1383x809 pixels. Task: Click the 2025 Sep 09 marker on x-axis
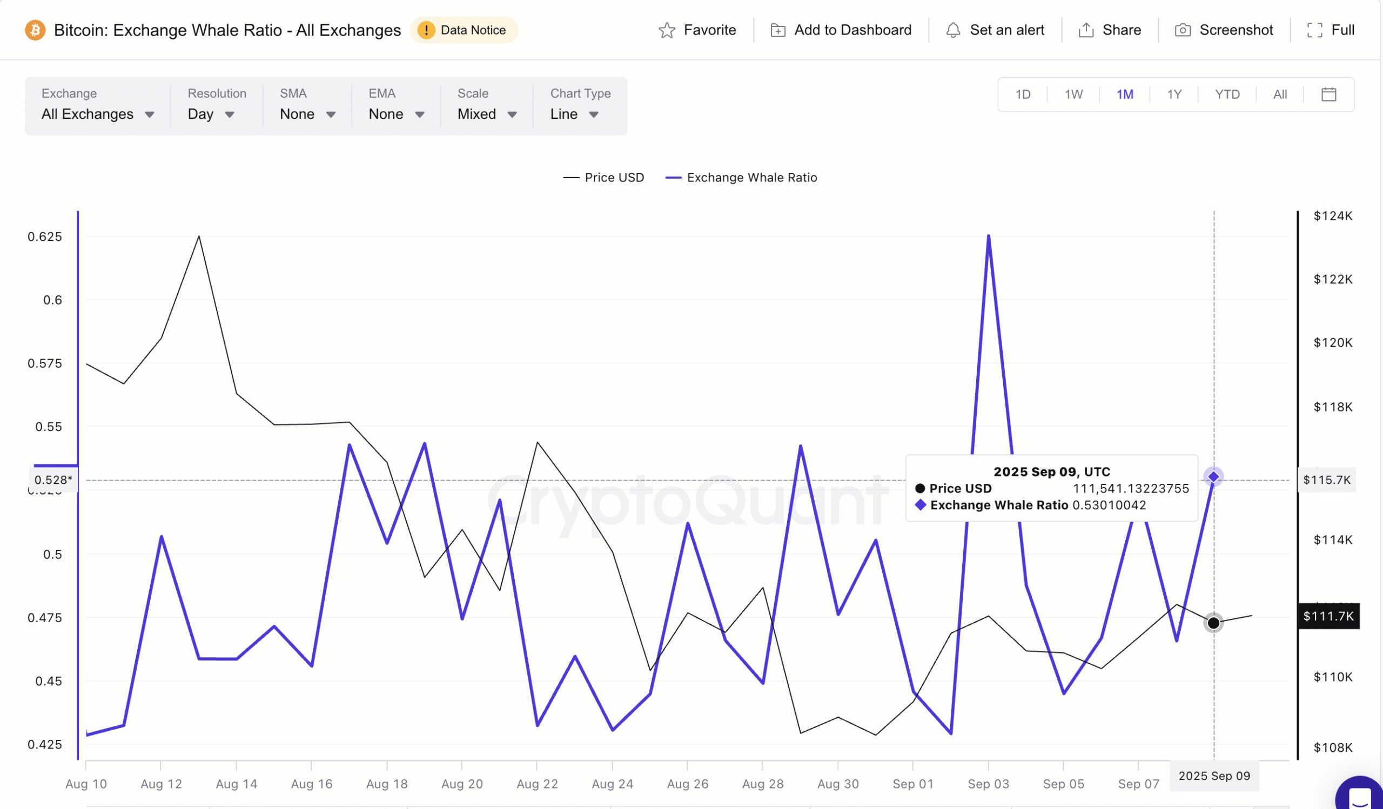pos(1214,776)
